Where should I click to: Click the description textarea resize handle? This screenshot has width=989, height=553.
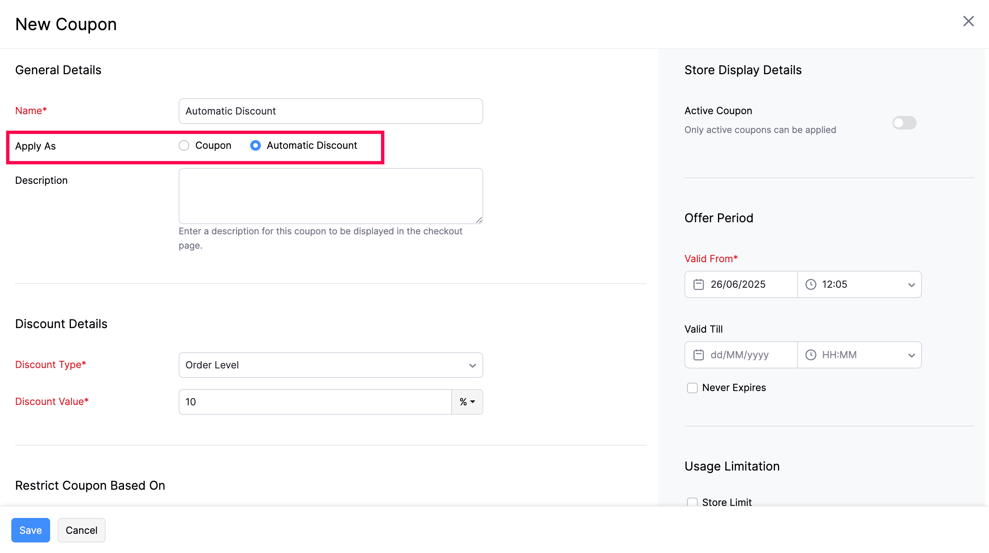(479, 220)
